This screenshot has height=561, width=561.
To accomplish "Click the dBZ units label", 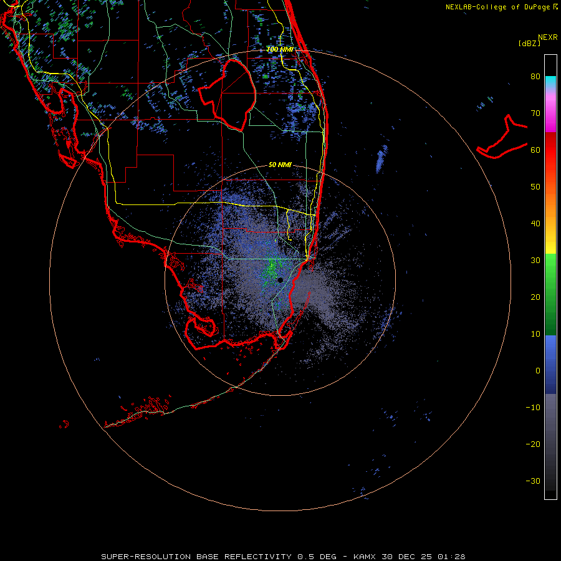I will [529, 43].
